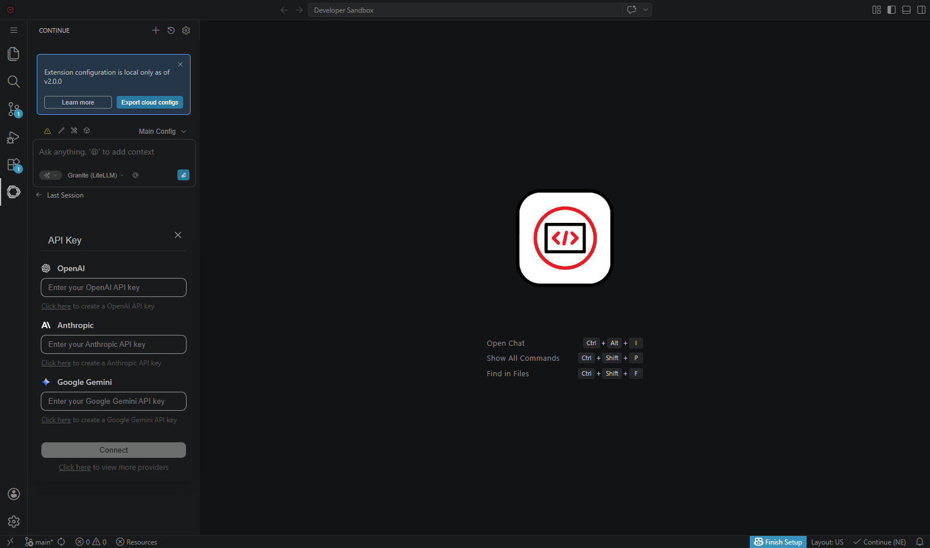Open remote window indicator in status bar

(10, 542)
